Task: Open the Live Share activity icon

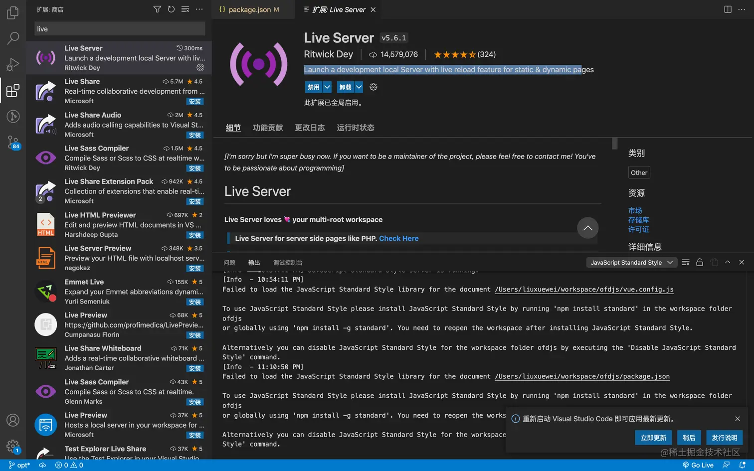Action: click(x=13, y=116)
